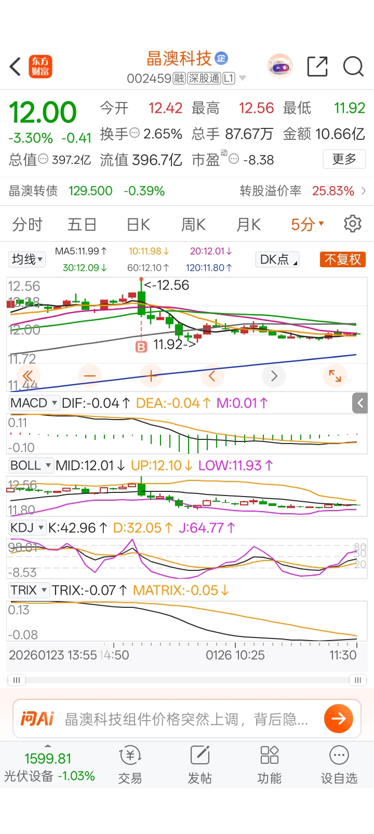Open the 5分 period dropdown
This screenshot has width=374, height=834.
click(308, 225)
